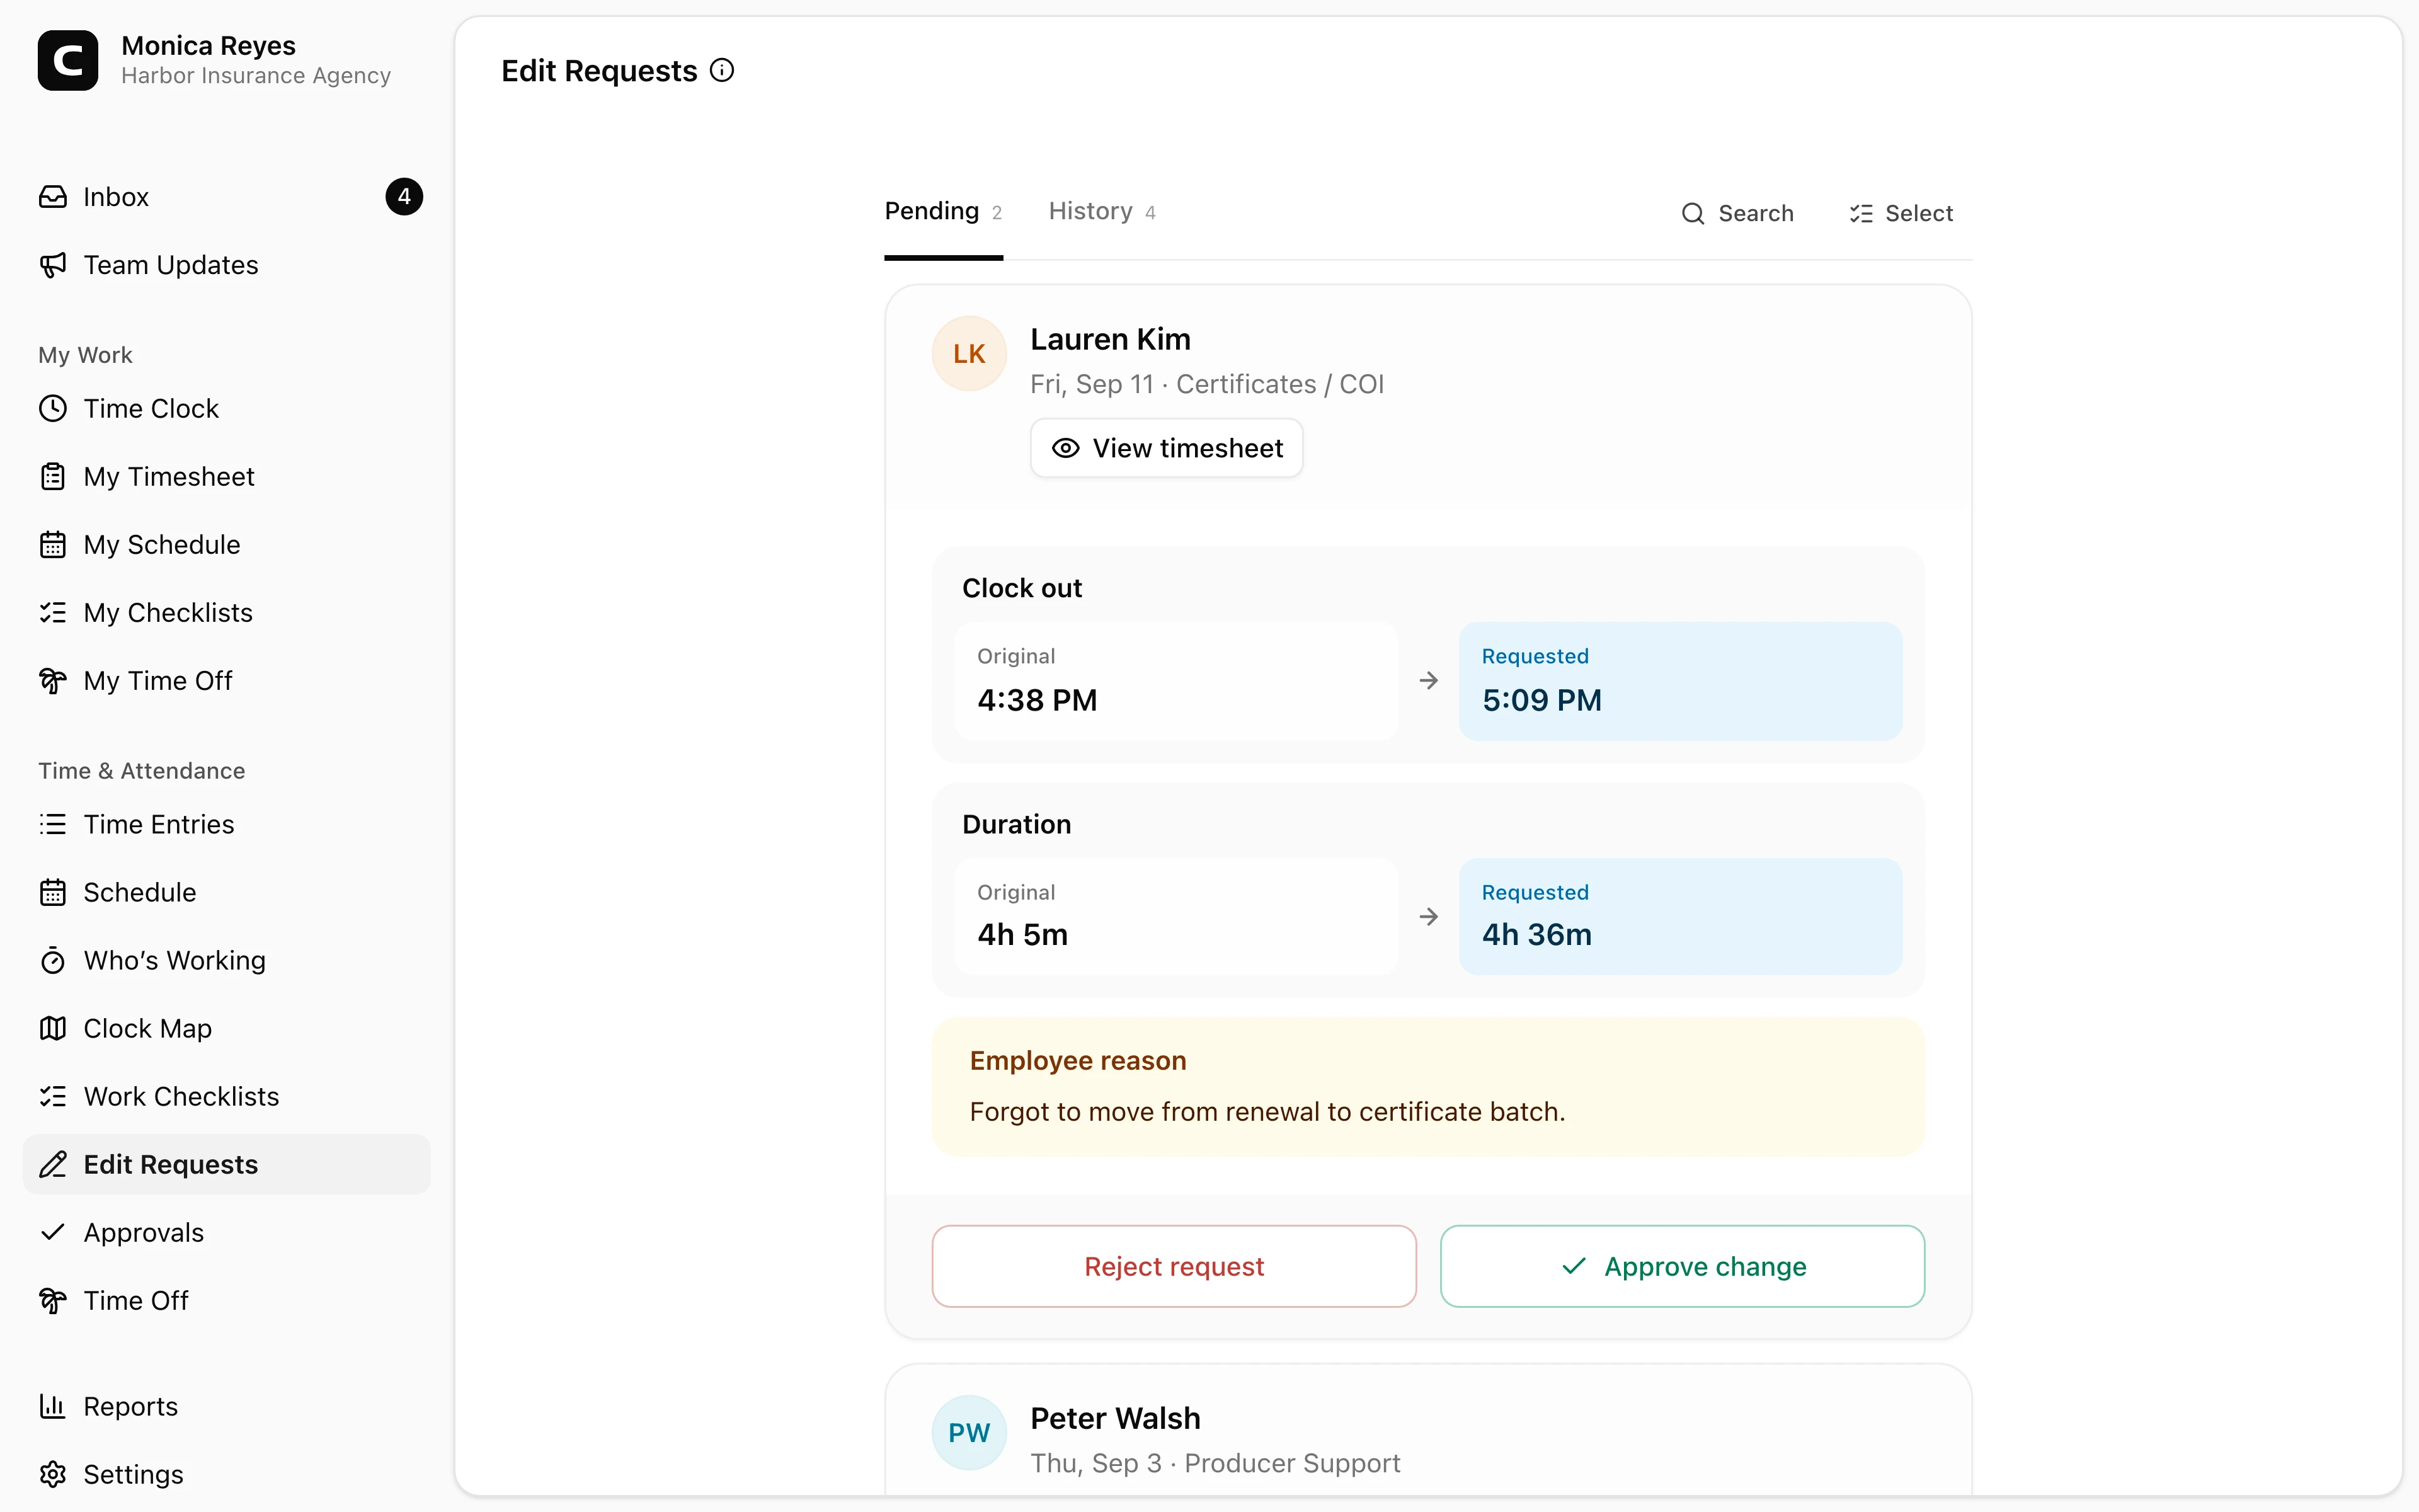Click the Inbox badge showing 4
This screenshot has height=1512, width=2419.
[x=404, y=197]
